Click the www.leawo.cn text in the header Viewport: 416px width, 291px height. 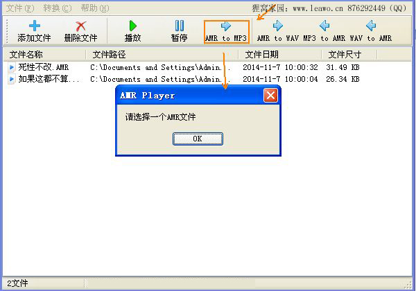coord(318,8)
